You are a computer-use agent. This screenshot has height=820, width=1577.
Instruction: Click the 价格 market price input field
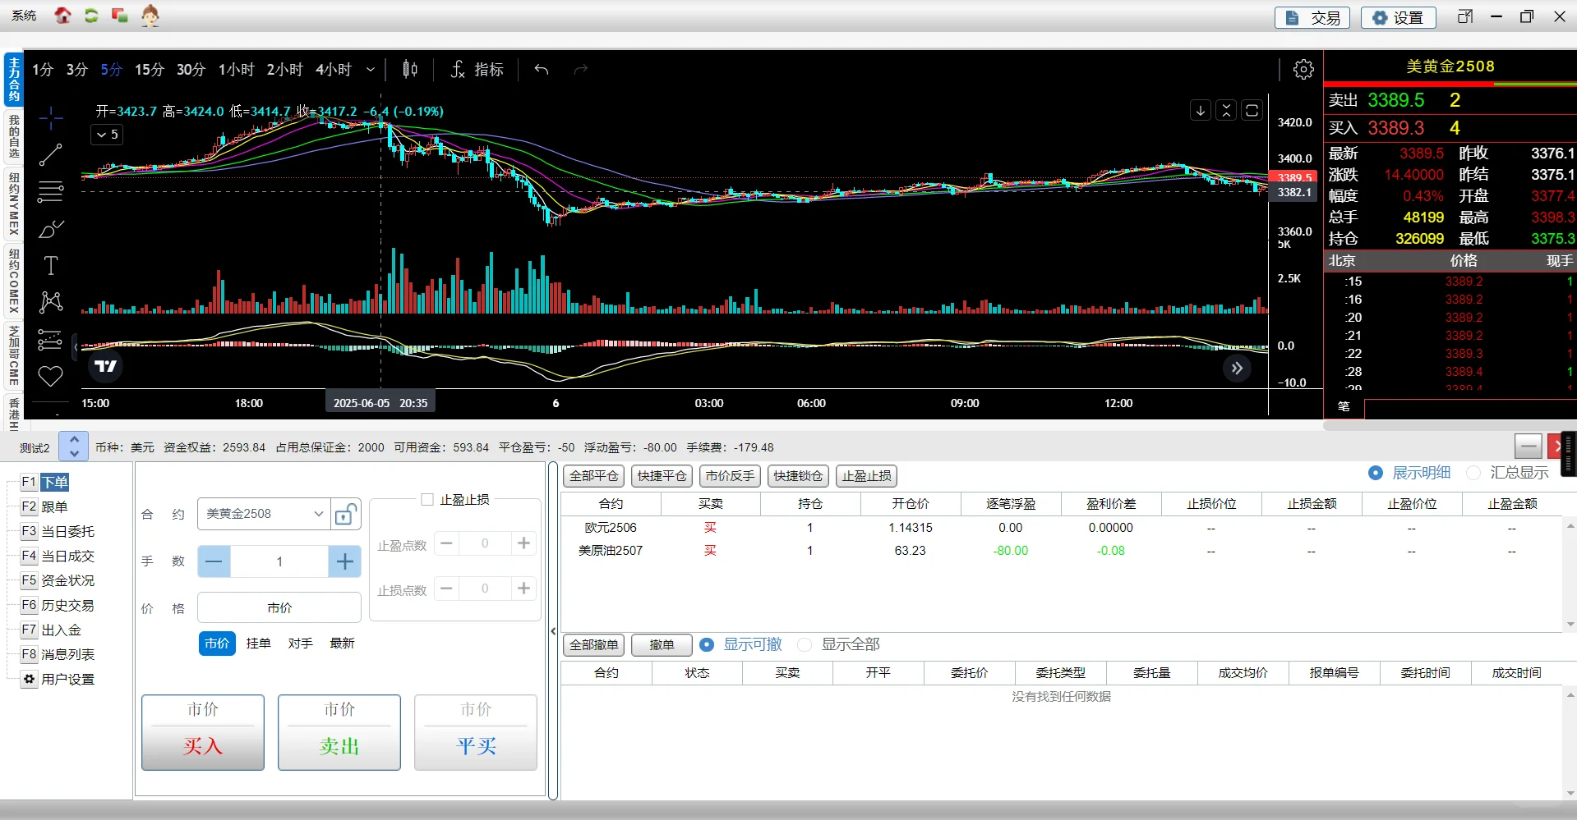click(279, 608)
